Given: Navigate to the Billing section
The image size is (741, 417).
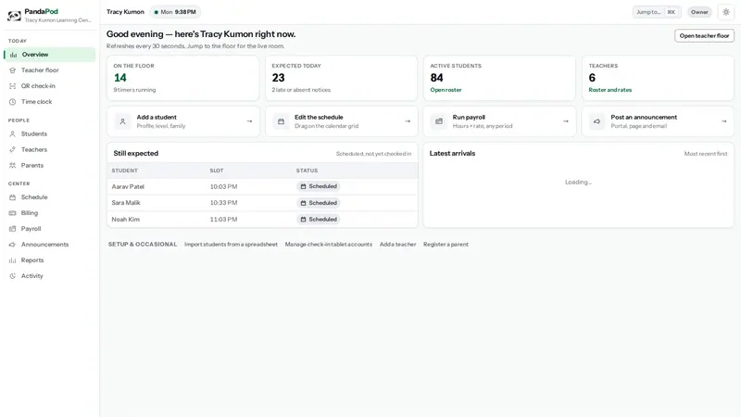Looking at the screenshot, I should click(50, 213).
